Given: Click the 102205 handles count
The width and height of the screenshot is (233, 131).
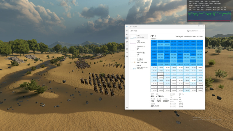Looking at the screenshot, I should (166, 101).
